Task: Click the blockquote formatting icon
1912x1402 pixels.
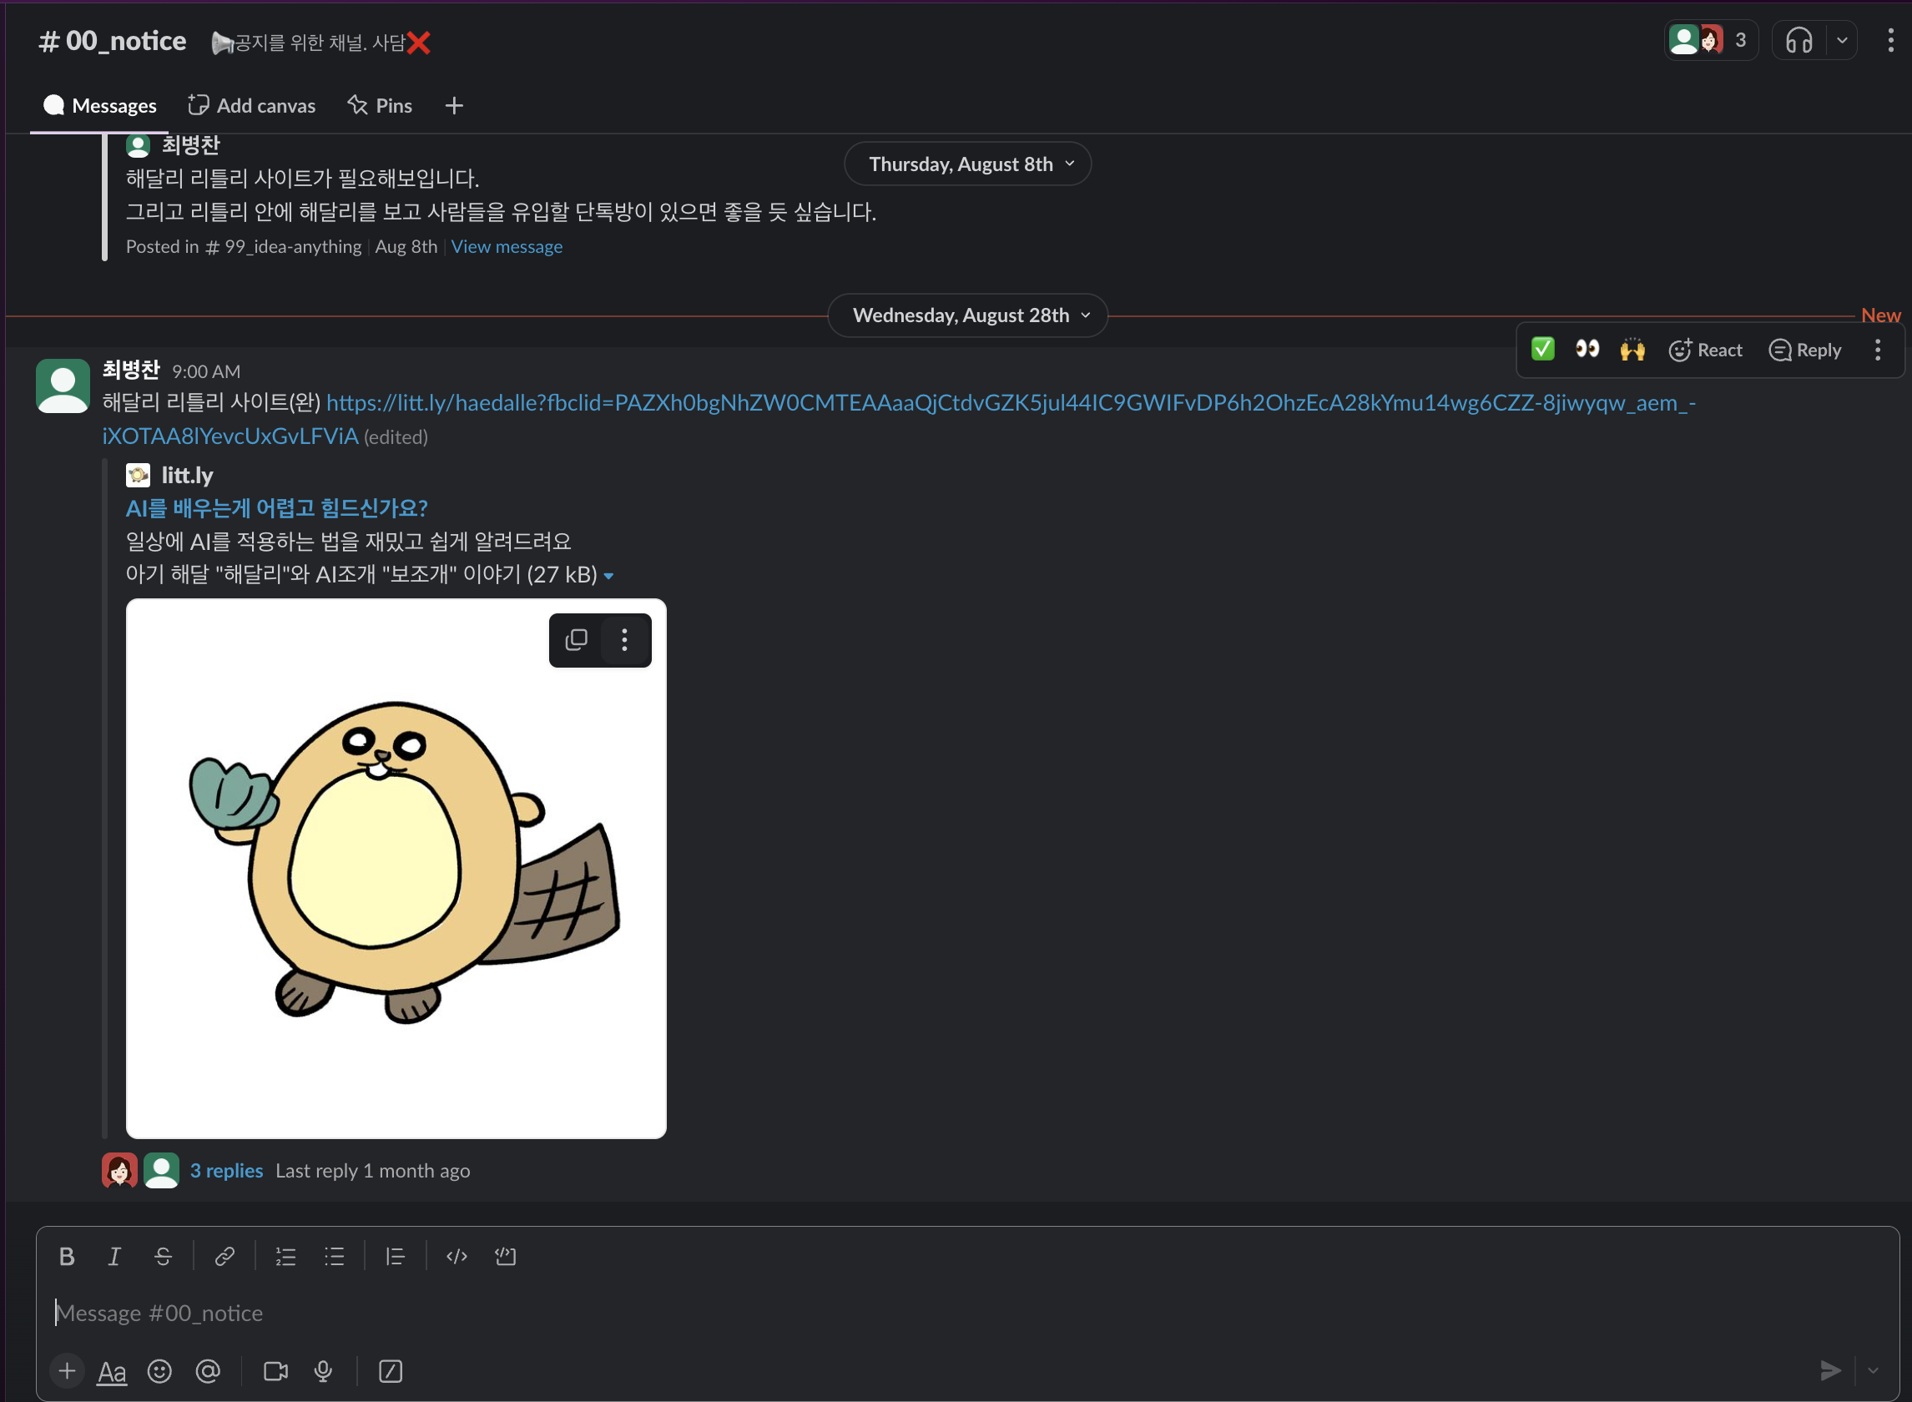Action: [392, 1257]
